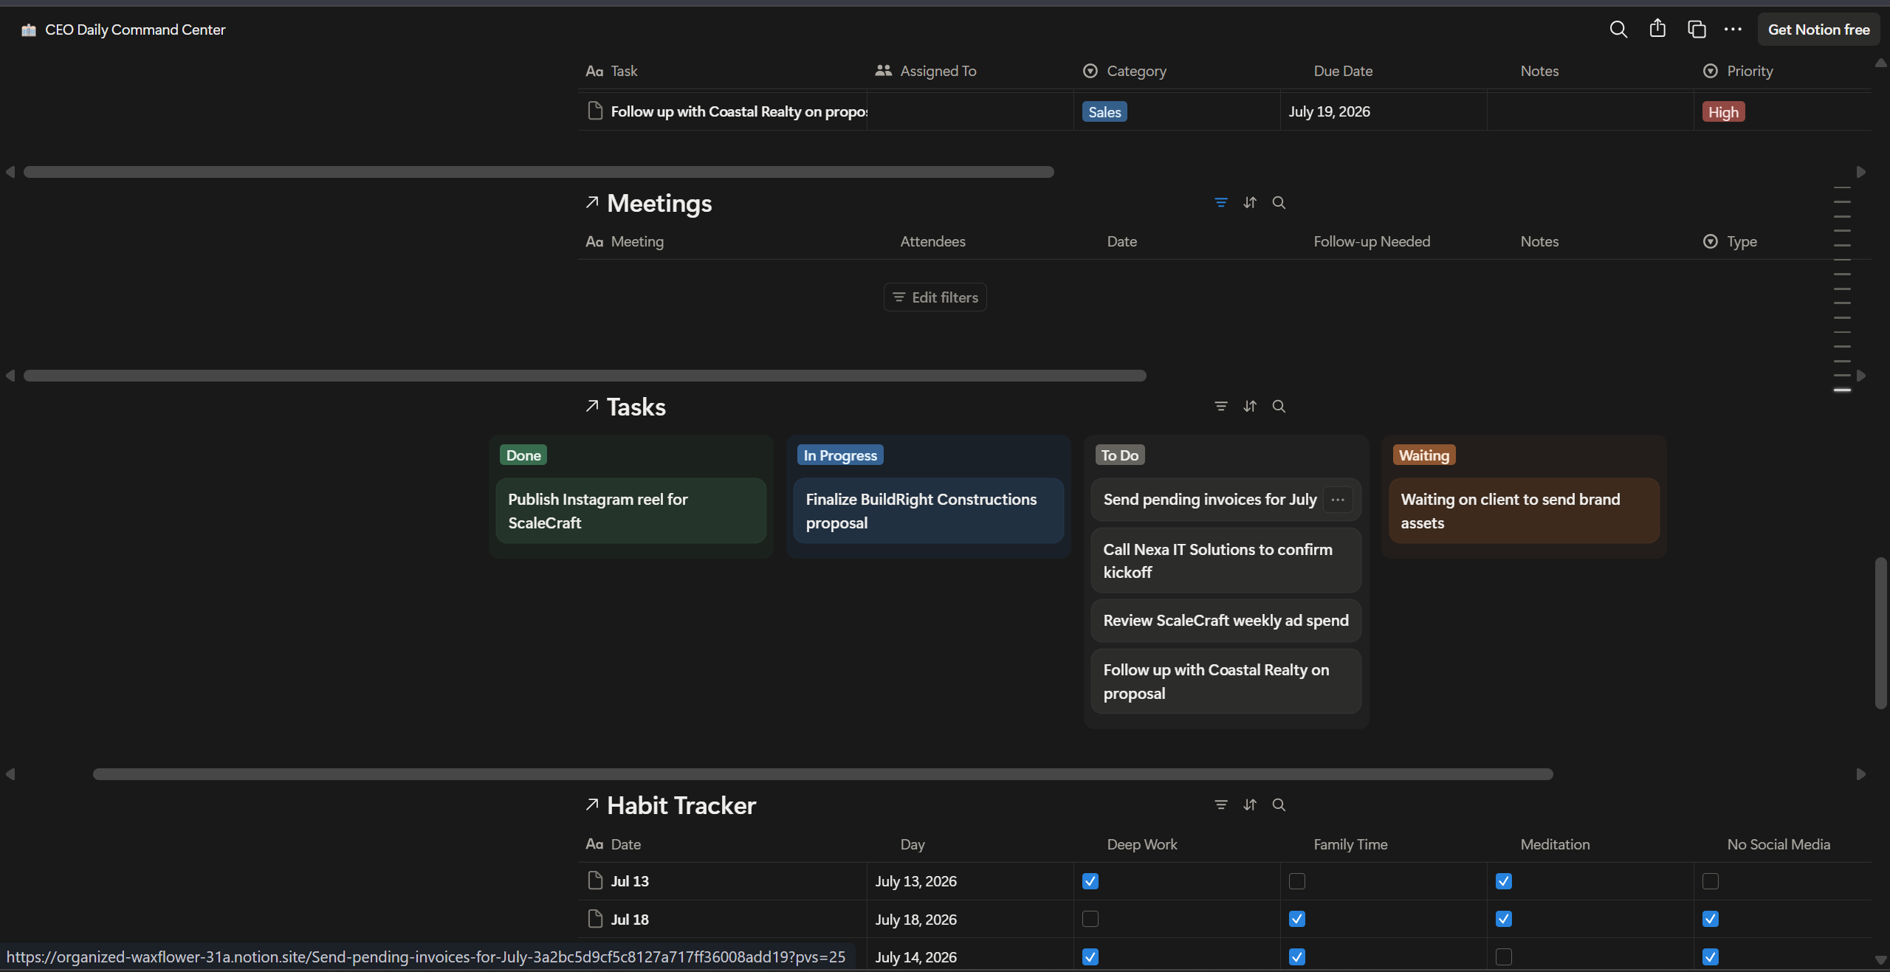Click the duplicate page icon
Image resolution: width=1890 pixels, height=972 pixels.
point(1697,30)
